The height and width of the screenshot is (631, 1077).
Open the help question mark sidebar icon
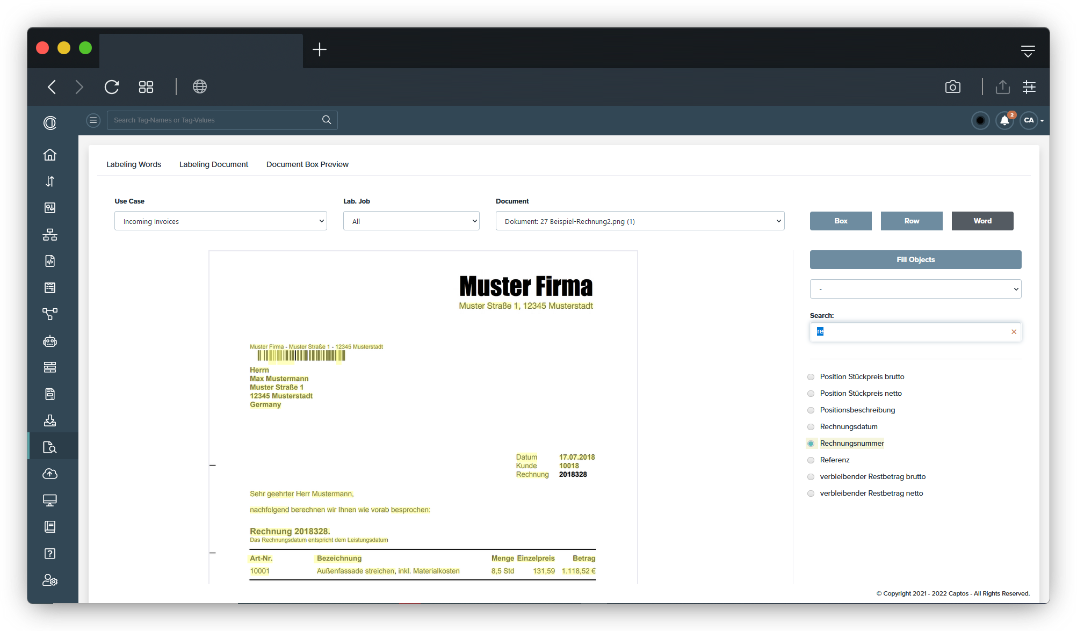[x=50, y=554]
